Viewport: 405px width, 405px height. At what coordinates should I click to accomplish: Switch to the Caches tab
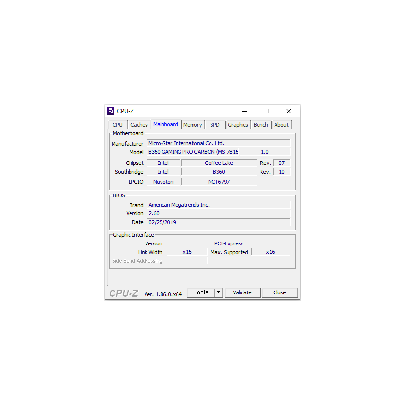point(139,125)
